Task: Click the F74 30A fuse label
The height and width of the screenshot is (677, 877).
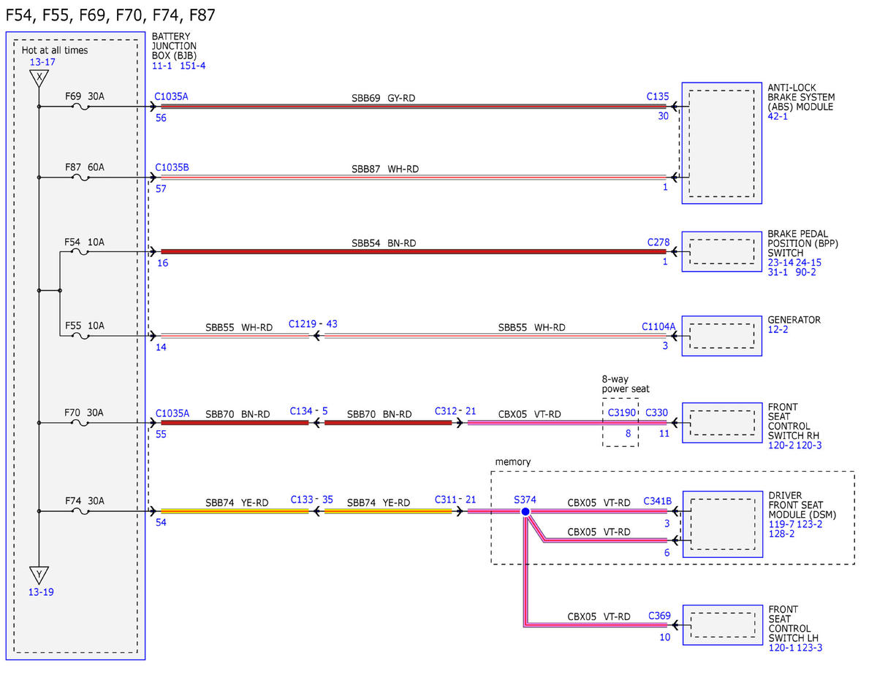Action: pos(84,501)
